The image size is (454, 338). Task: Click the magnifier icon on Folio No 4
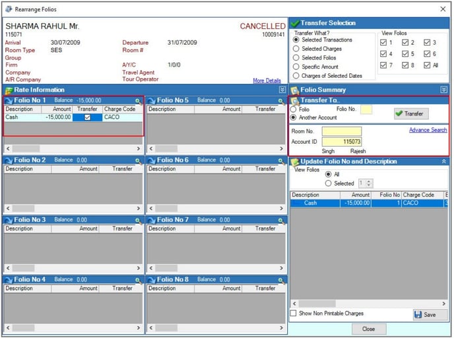139,280
